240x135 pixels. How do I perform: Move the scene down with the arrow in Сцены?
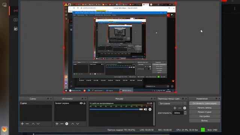[x=38, y=124]
